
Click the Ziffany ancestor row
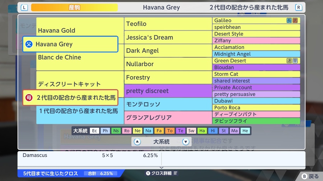pyautogui.click(x=256, y=41)
